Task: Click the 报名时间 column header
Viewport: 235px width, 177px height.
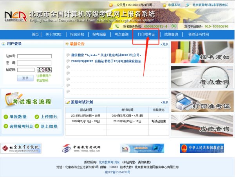Action: coord(86,110)
